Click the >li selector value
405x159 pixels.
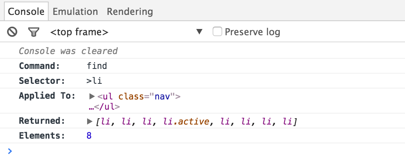94,81
